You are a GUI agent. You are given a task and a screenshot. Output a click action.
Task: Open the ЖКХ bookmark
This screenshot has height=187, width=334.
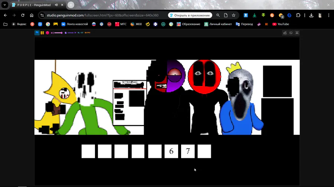click(x=136, y=24)
